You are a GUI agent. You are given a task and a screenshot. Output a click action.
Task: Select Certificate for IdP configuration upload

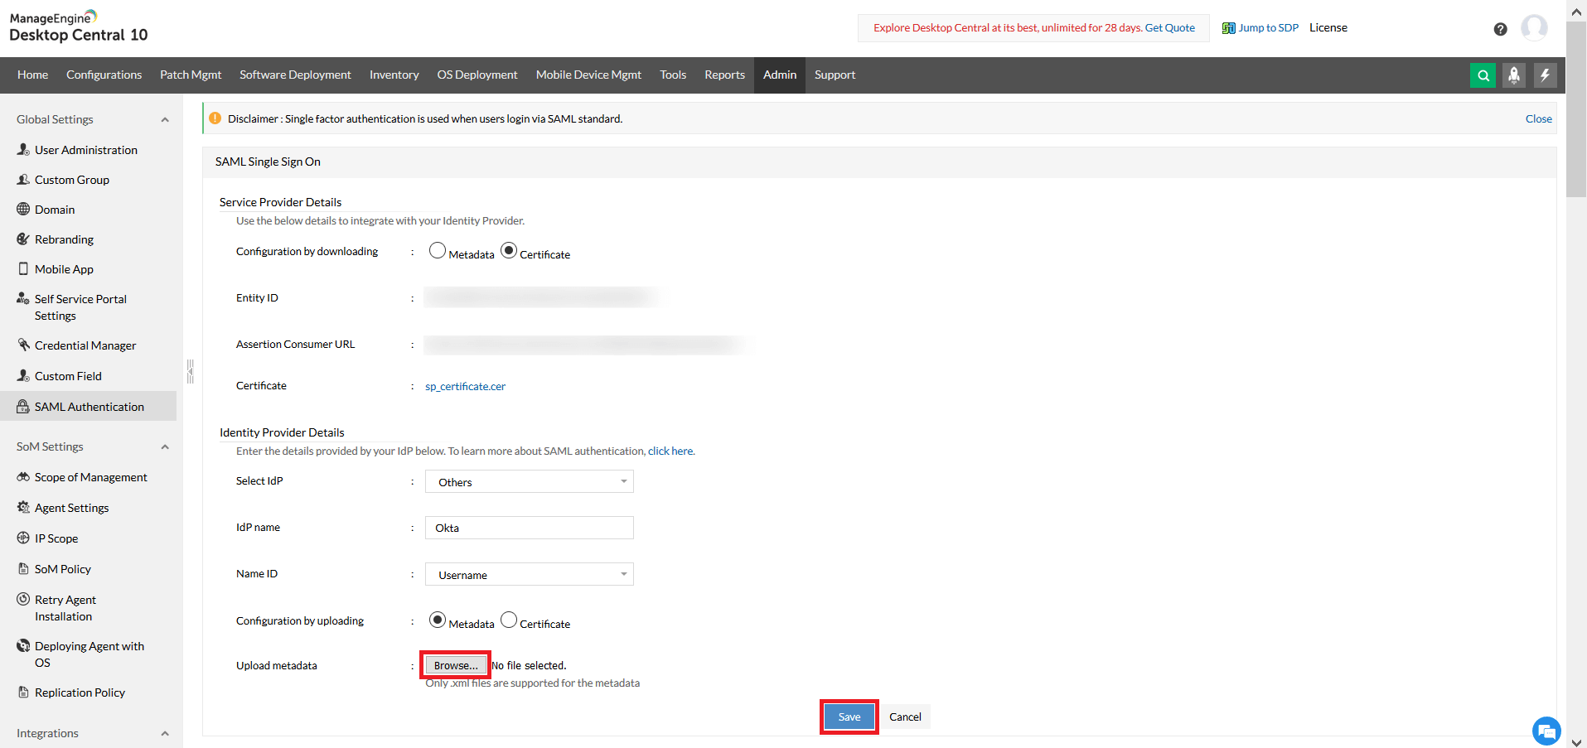coord(508,620)
